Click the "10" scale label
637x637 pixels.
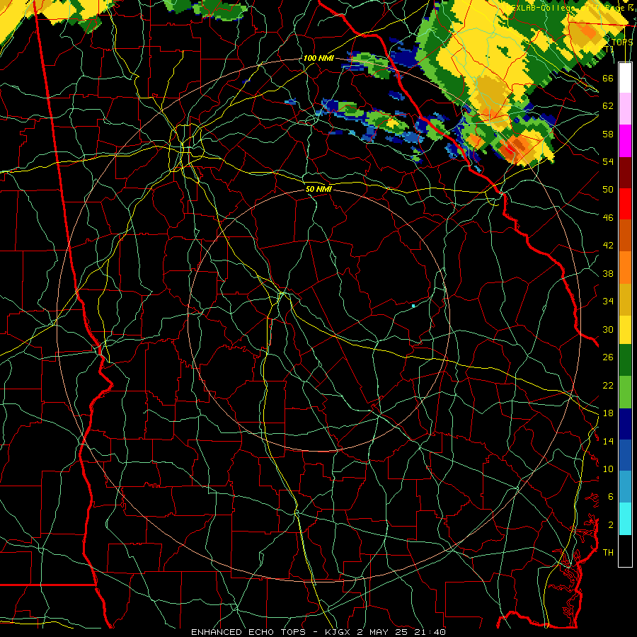[x=608, y=469]
